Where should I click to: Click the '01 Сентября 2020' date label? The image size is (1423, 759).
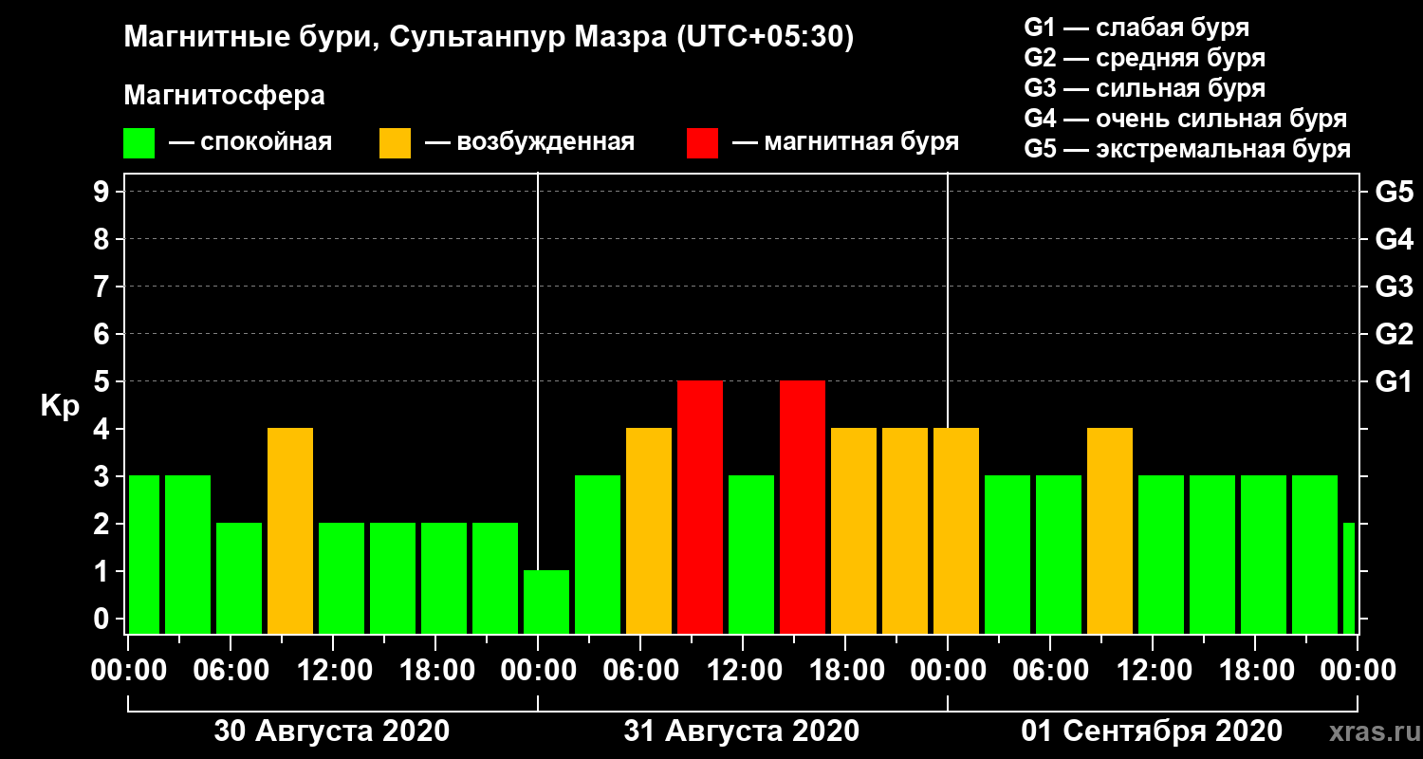point(1152,731)
